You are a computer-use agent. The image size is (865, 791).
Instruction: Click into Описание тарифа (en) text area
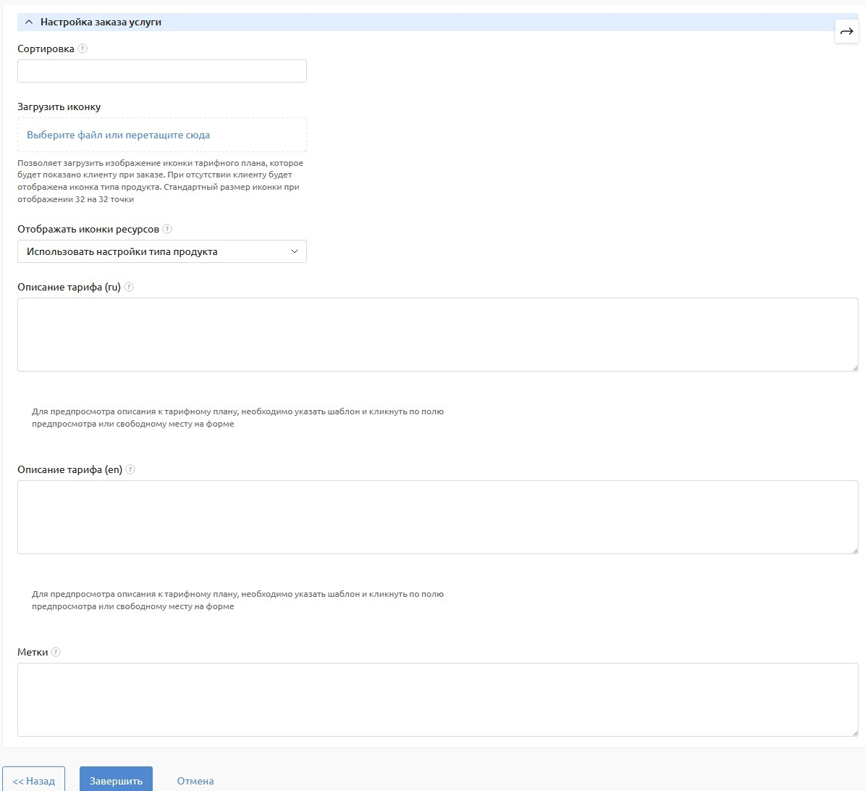pyautogui.click(x=437, y=517)
